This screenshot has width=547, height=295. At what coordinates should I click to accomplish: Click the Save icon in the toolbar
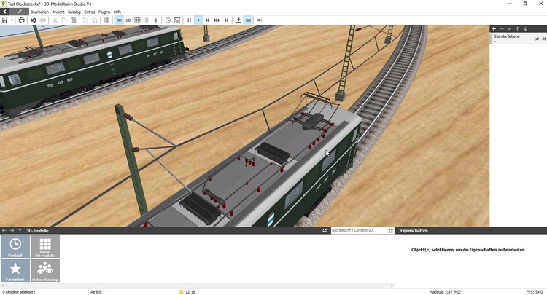[4, 20]
